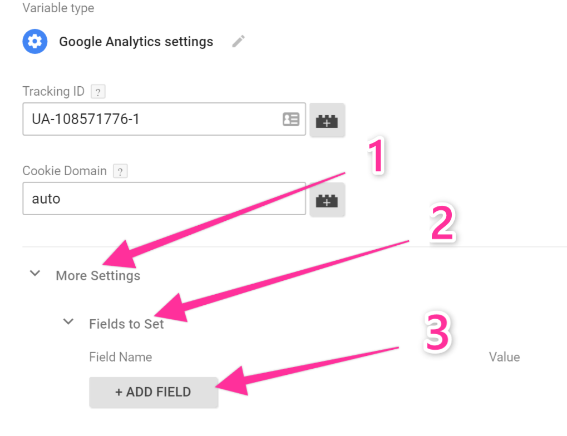Select the Google Analytics settings type name
The height and width of the screenshot is (436, 567).
pyautogui.click(x=136, y=42)
